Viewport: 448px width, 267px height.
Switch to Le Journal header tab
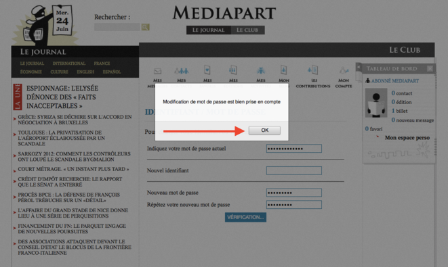[x=208, y=30]
